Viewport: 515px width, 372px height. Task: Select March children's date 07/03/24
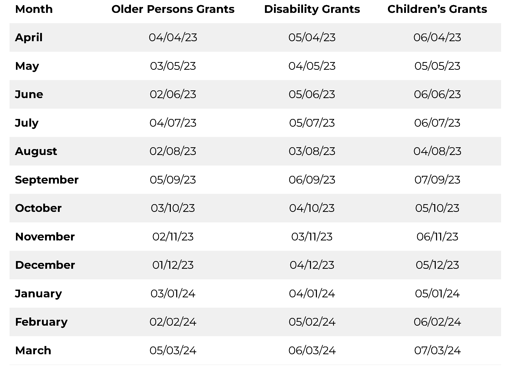coord(437,351)
